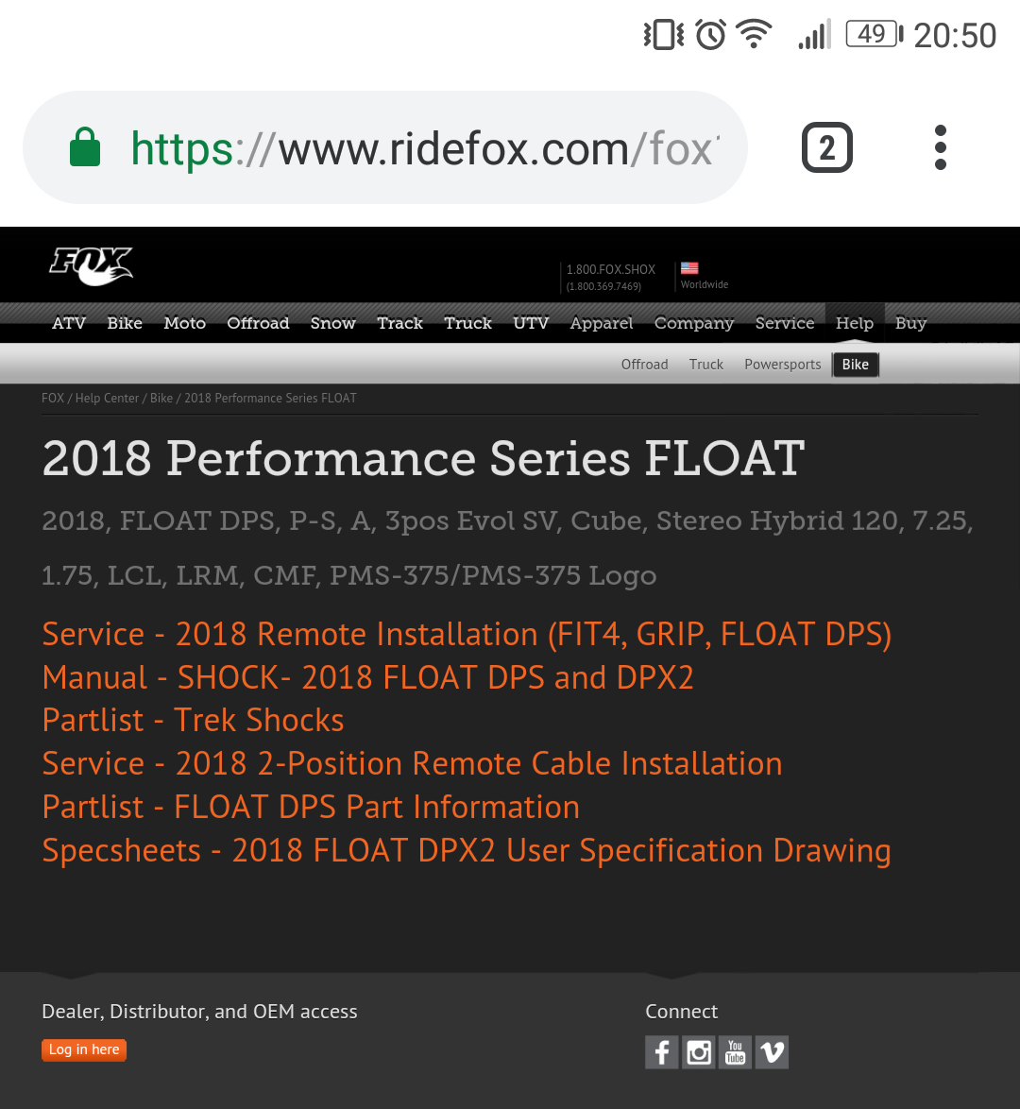Open the Service menu item
This screenshot has width=1020, height=1109.
click(785, 322)
